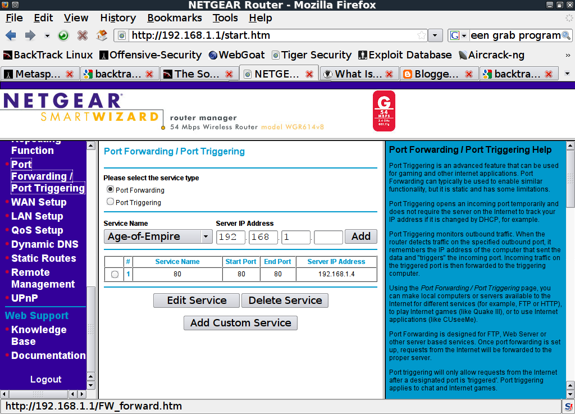
Task: Click the Back arrow navigation button
Action: coord(11,35)
